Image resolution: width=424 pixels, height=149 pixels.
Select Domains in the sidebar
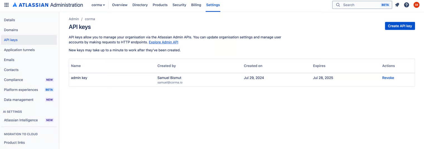point(11,30)
